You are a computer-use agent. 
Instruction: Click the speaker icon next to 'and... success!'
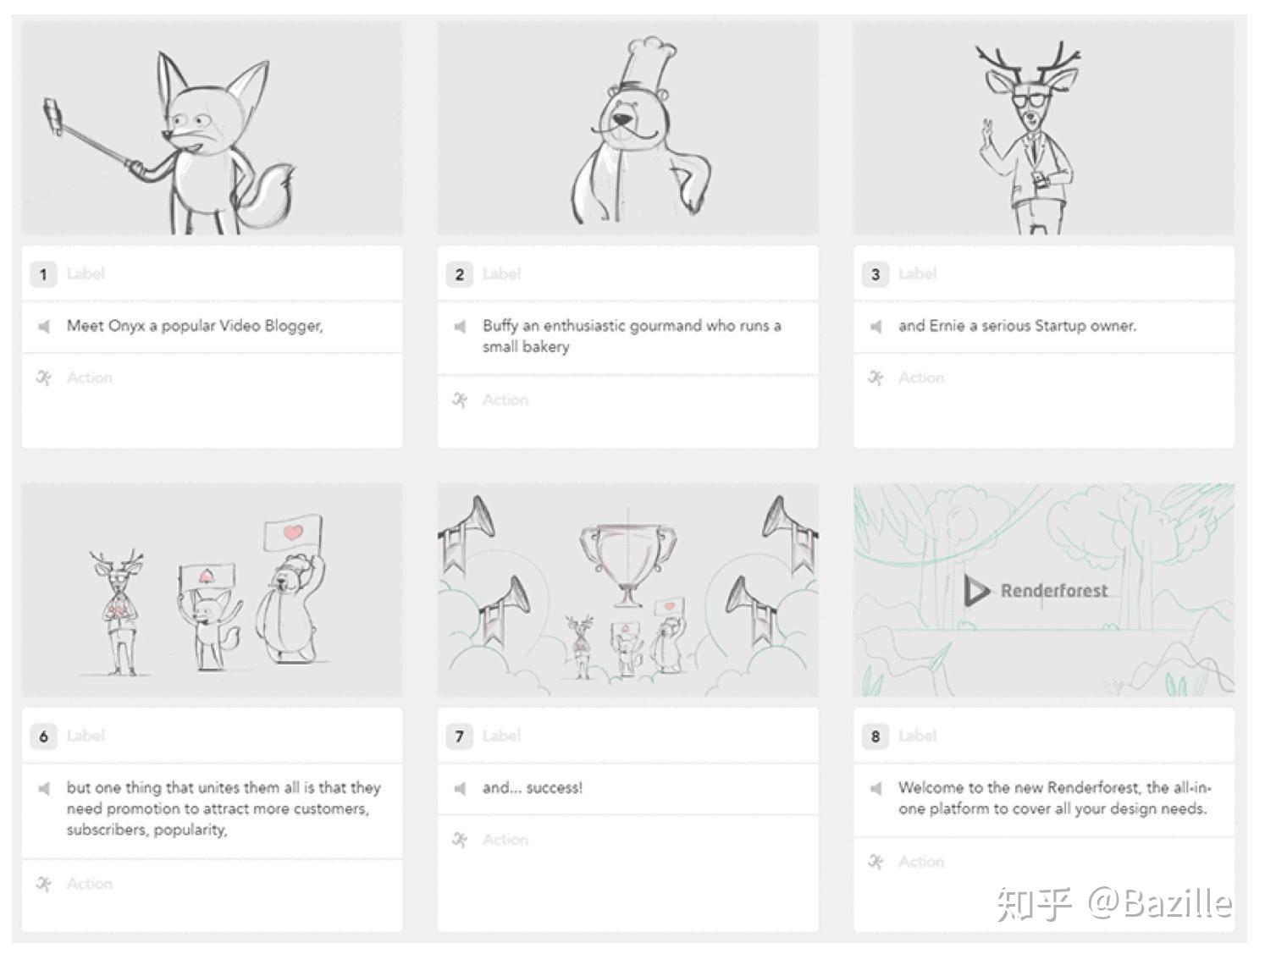click(460, 788)
